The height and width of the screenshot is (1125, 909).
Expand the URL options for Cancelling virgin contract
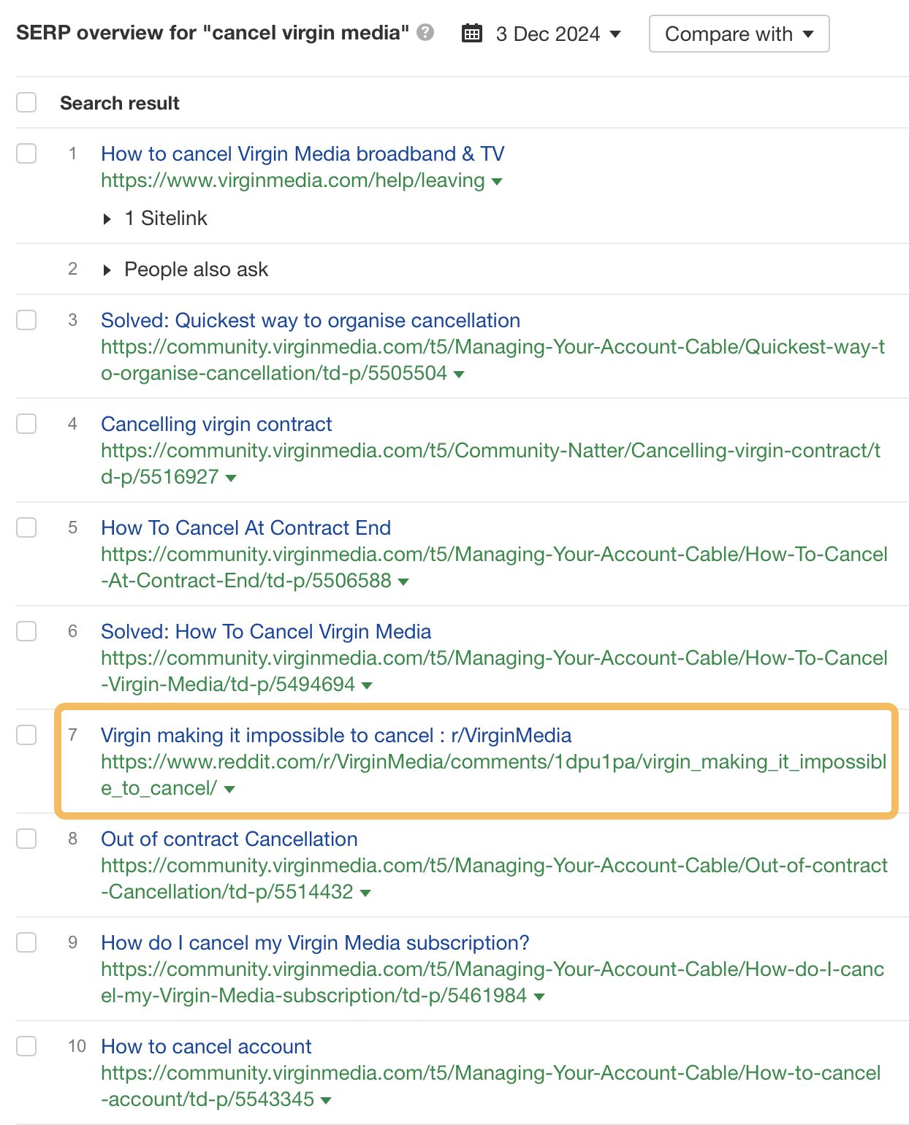pos(231,478)
